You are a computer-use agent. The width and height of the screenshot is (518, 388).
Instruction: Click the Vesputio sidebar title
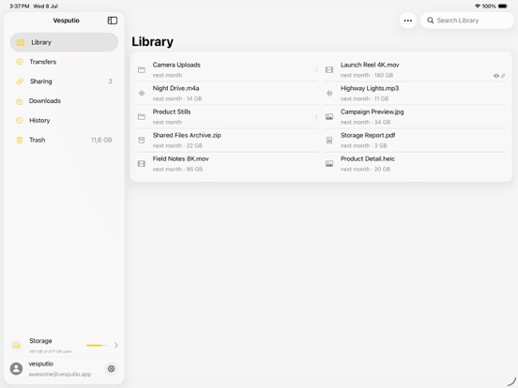point(66,21)
